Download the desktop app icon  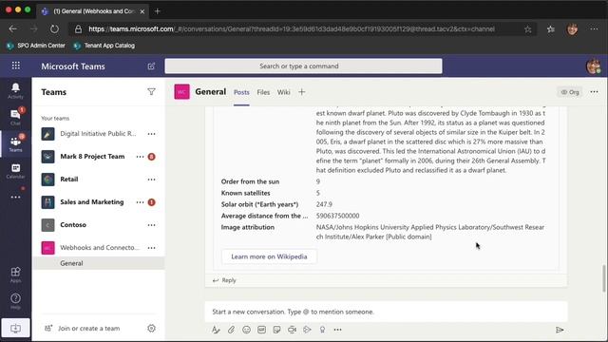(15, 329)
